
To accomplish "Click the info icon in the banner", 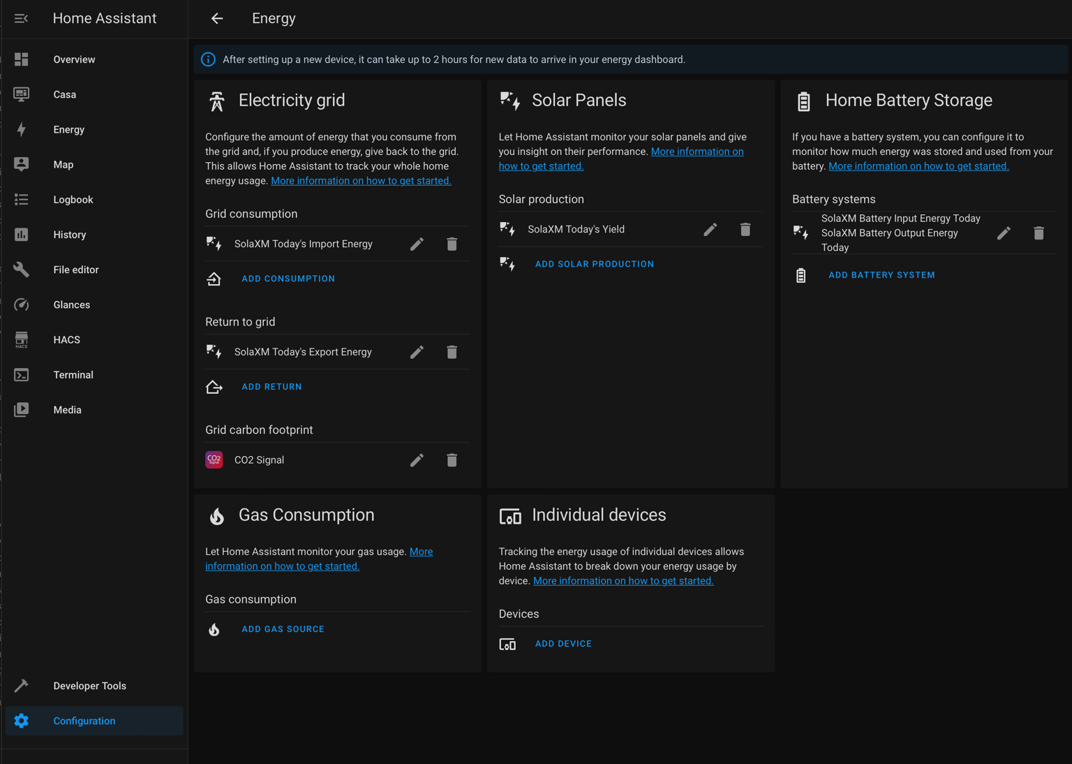I will pos(208,59).
